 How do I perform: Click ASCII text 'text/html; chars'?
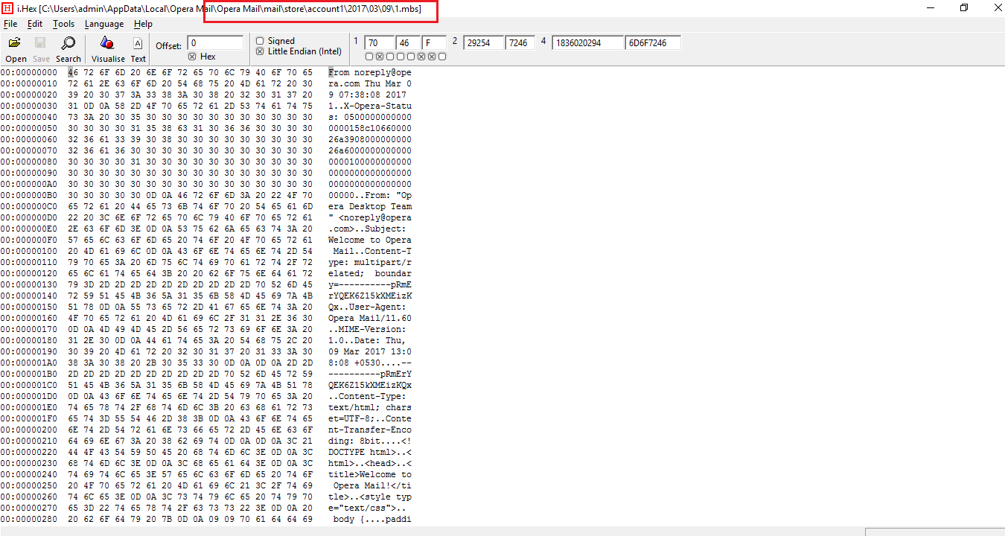(370, 407)
